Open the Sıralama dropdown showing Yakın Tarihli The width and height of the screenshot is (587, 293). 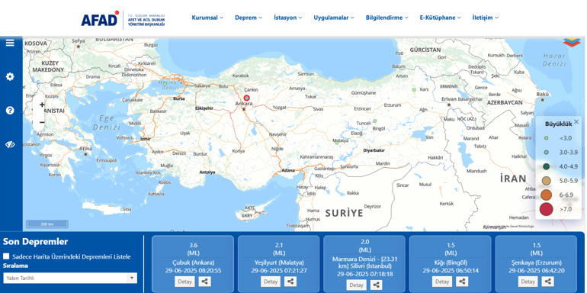pyautogui.click(x=70, y=278)
